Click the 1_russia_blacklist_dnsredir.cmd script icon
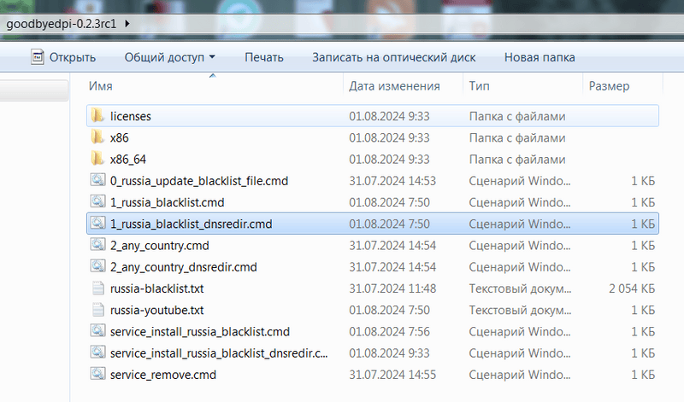The width and height of the screenshot is (684, 402). point(97,224)
